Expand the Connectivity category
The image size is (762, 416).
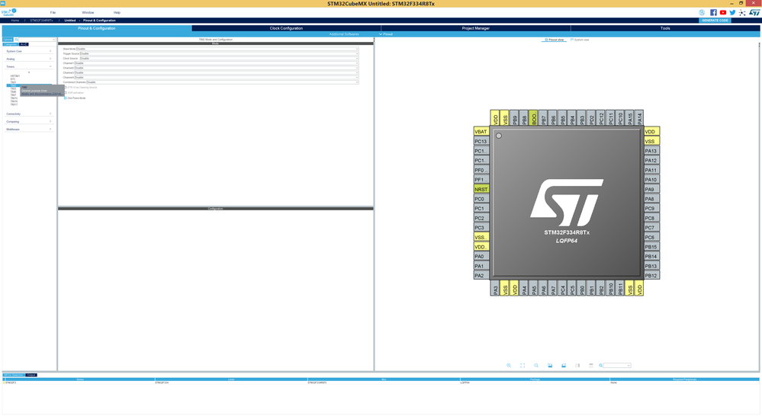point(28,114)
